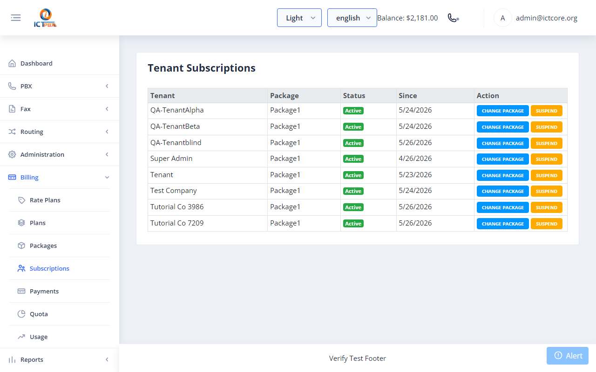Suspend the Super Admin subscription
Screen dimensions: 596x372
click(547, 159)
